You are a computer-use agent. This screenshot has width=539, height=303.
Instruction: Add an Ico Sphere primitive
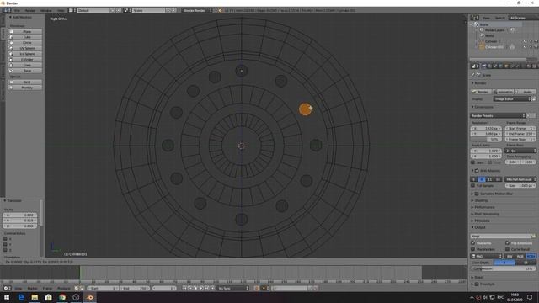(x=25, y=54)
